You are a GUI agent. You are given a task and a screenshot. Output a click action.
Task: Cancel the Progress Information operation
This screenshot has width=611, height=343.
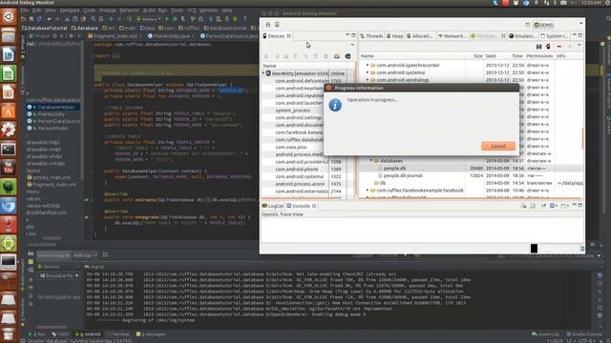498,146
